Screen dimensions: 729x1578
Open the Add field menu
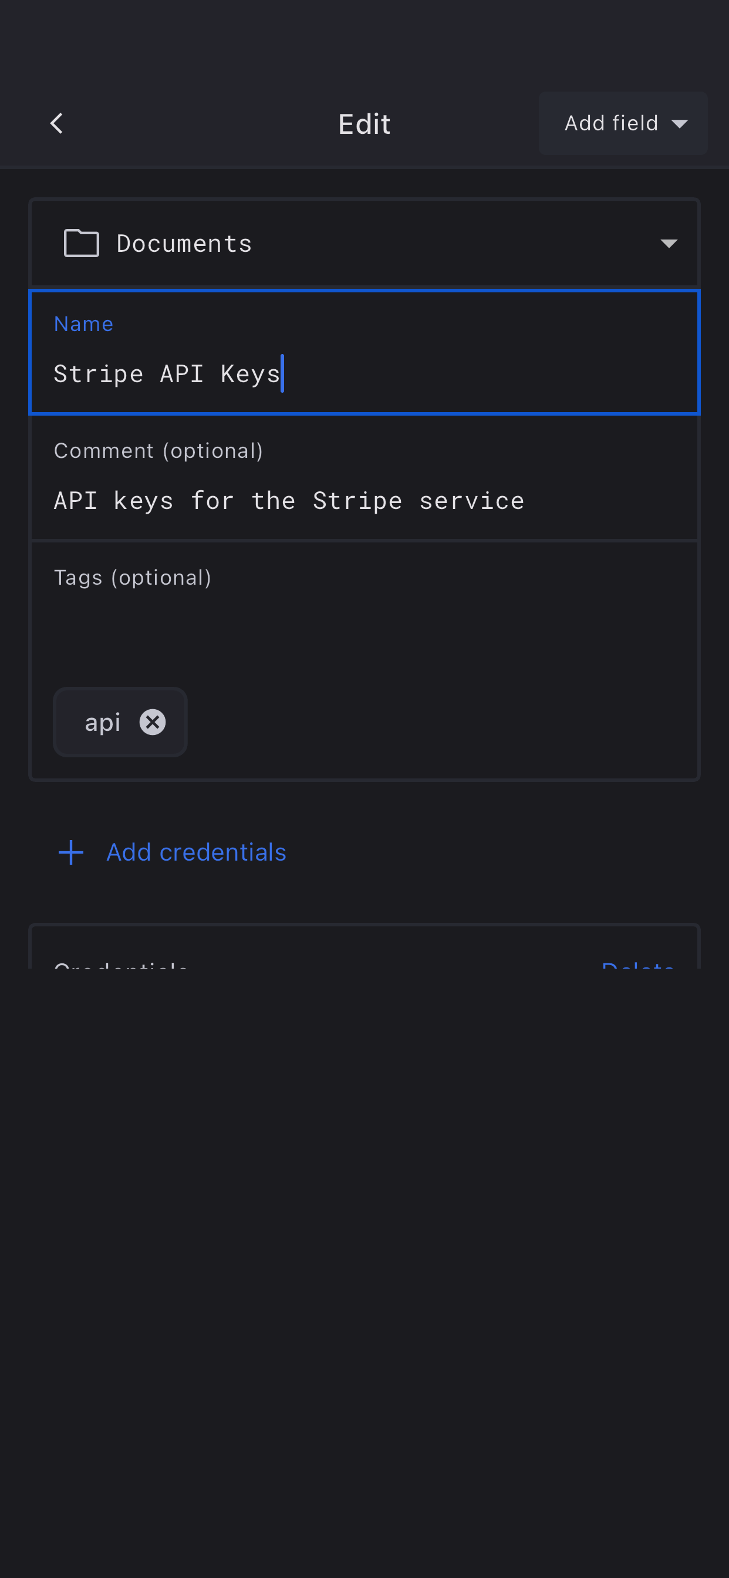click(x=611, y=123)
